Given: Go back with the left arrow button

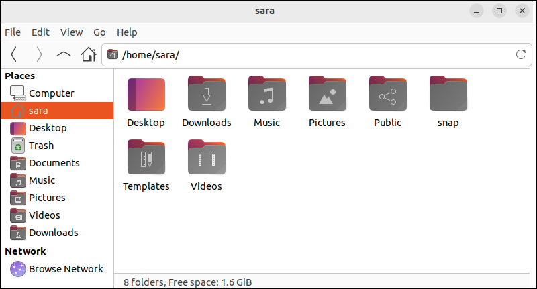Looking at the screenshot, I should (x=13, y=54).
